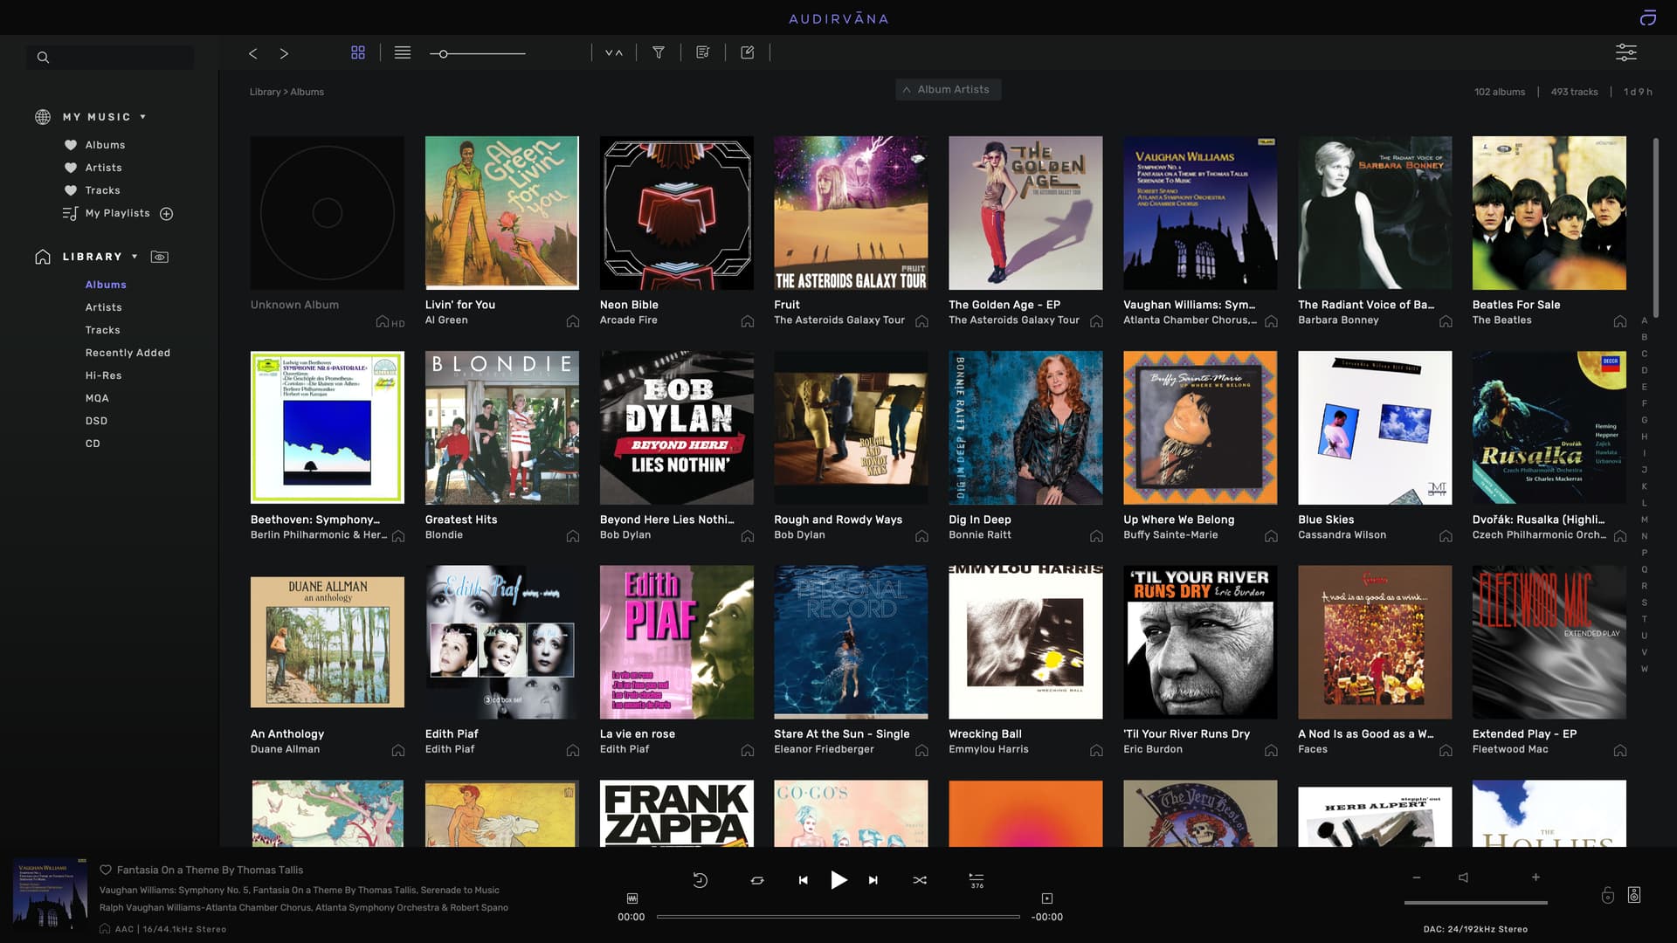Viewport: 1677px width, 943px height.
Task: Switch to list view icon
Action: 403,52
